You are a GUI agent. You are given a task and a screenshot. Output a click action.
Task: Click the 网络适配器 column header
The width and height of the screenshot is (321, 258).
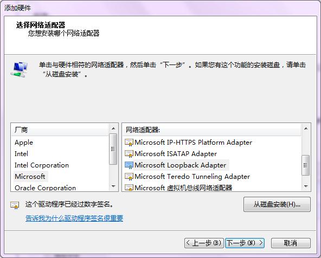point(212,130)
